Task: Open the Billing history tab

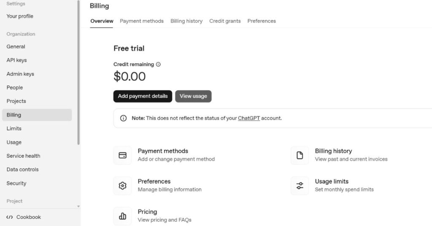Action: click(x=186, y=21)
